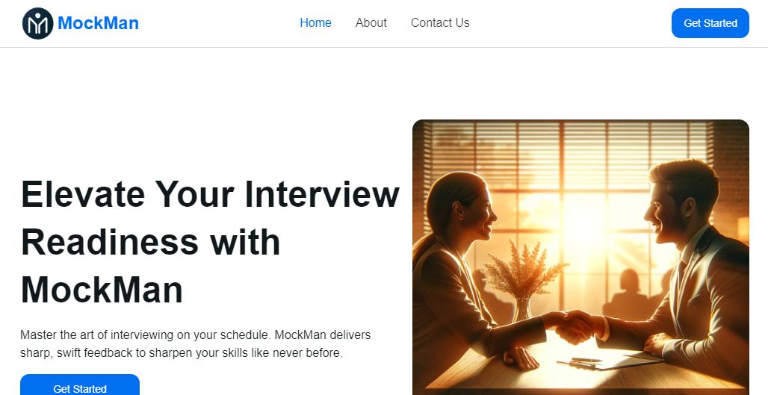Click the woman's face in hero image
The image size is (768, 395).
[475, 213]
